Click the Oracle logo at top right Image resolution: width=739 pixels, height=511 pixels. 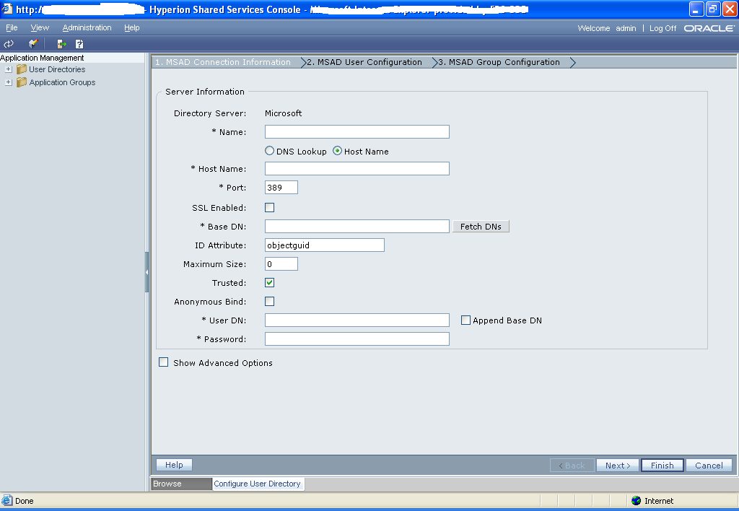[710, 27]
